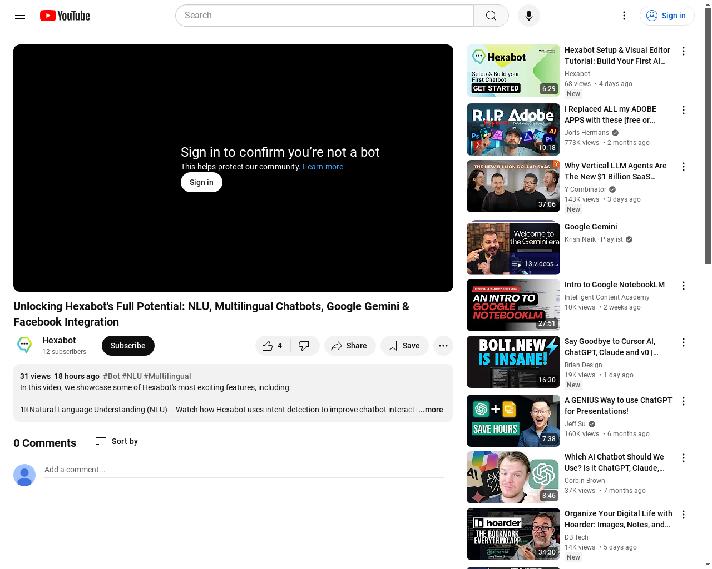
Task: Open options for Google NotebookLM video
Action: coord(684,286)
